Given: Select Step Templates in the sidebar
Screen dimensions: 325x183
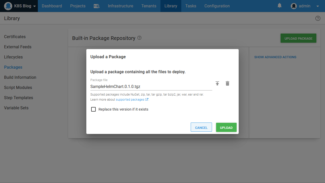Looking at the screenshot, I should 19,98.
